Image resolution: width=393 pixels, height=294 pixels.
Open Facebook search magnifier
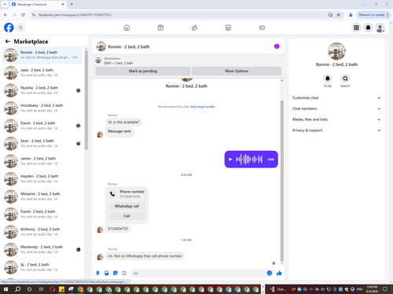tap(20, 28)
